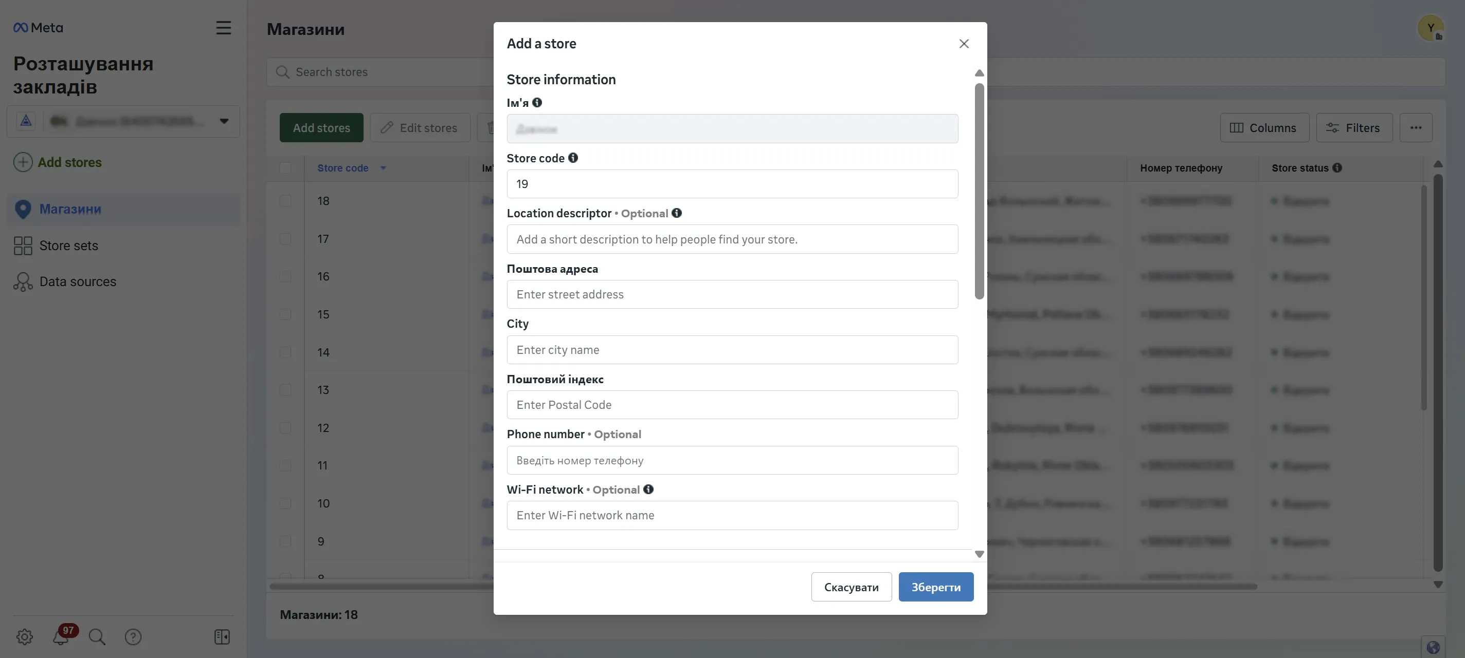
Task: Tick the checkbox for store 18
Action: [x=285, y=201]
